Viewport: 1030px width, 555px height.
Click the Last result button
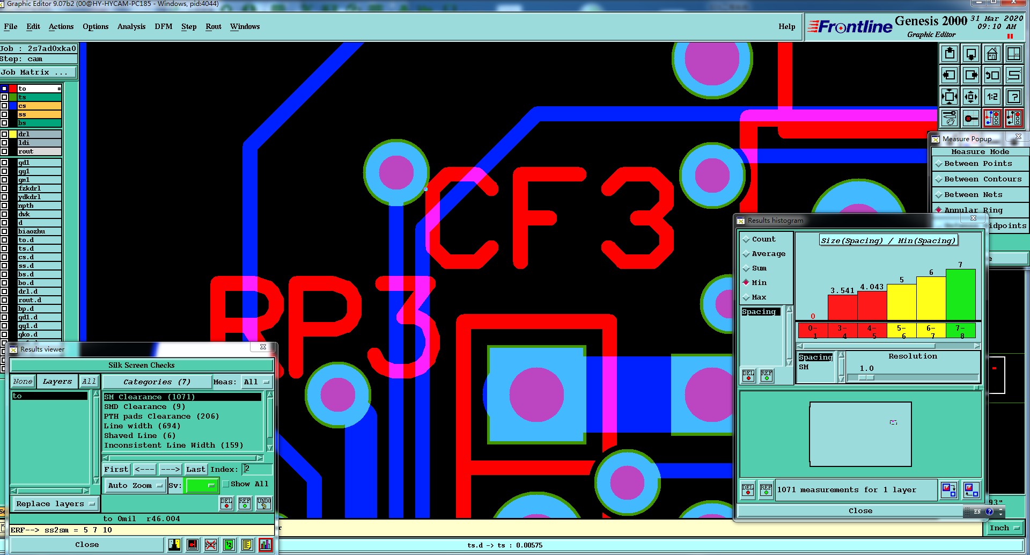(196, 470)
